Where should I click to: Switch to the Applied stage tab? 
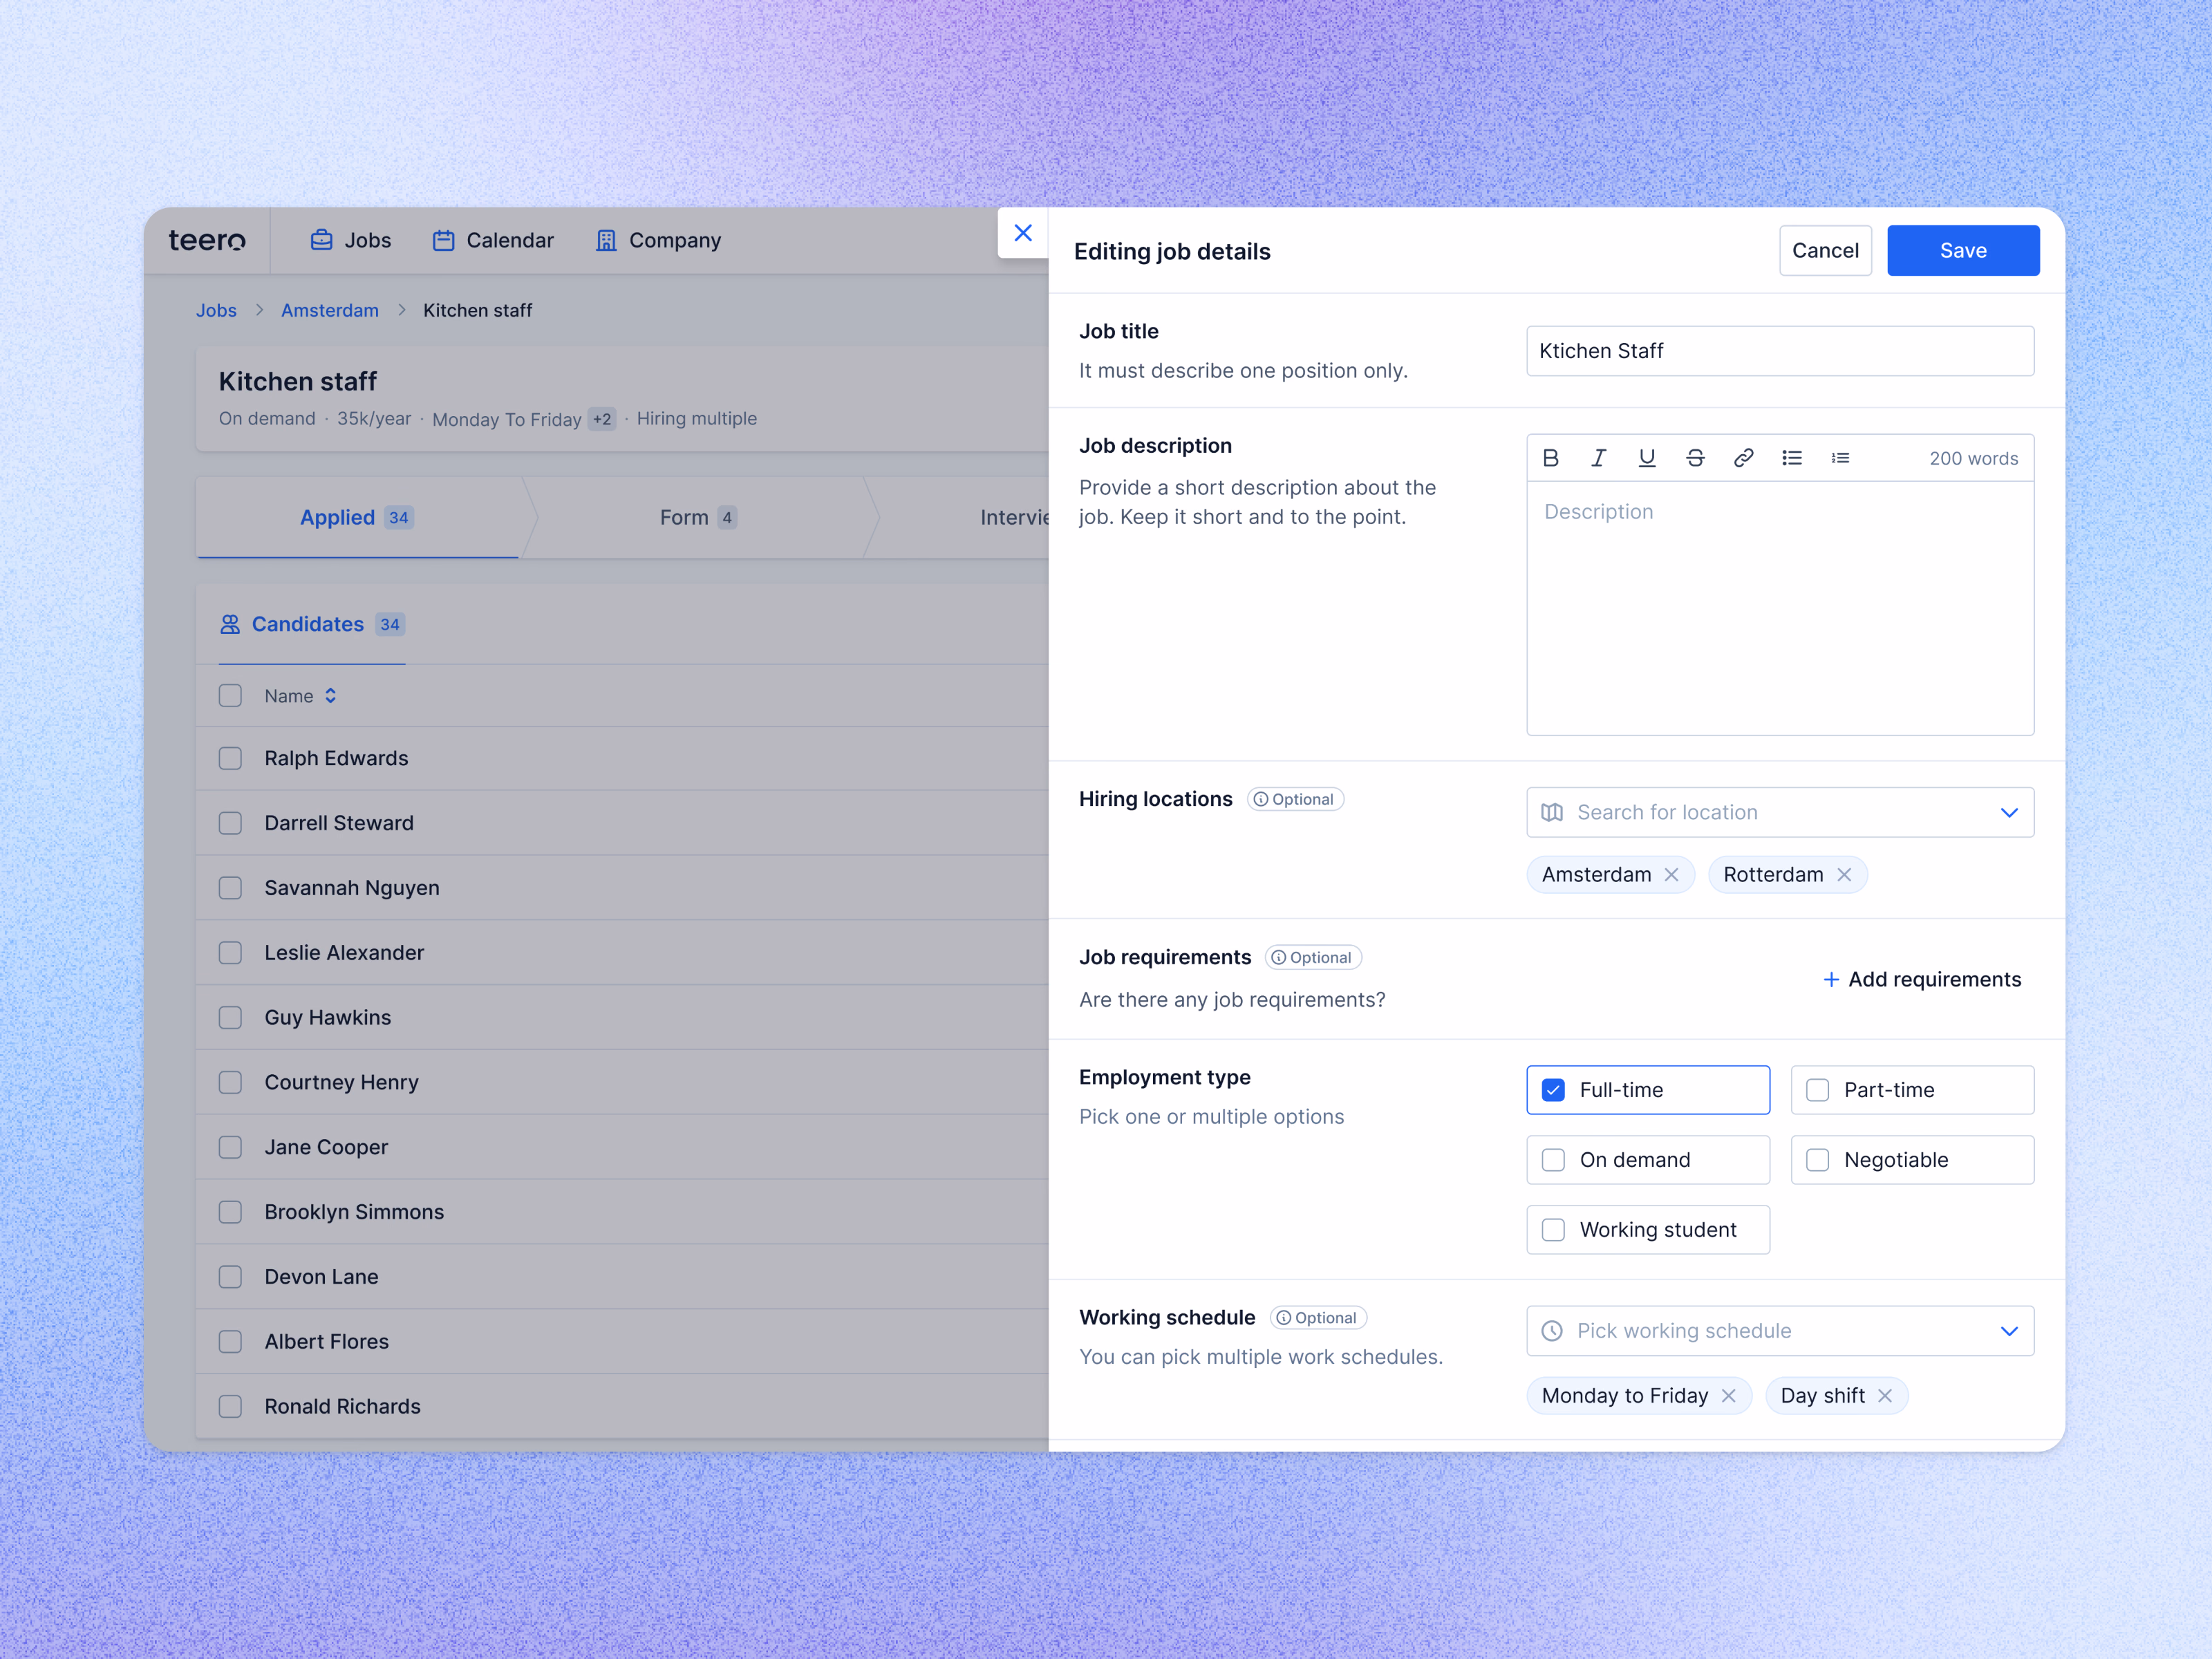click(357, 517)
